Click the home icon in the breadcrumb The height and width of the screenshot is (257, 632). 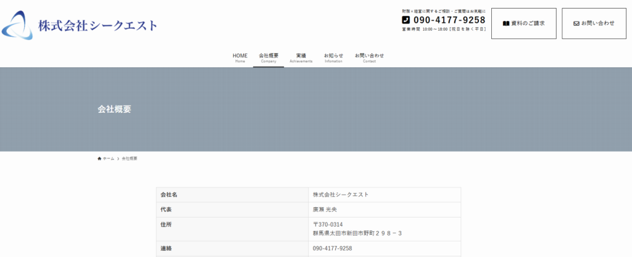coord(99,159)
